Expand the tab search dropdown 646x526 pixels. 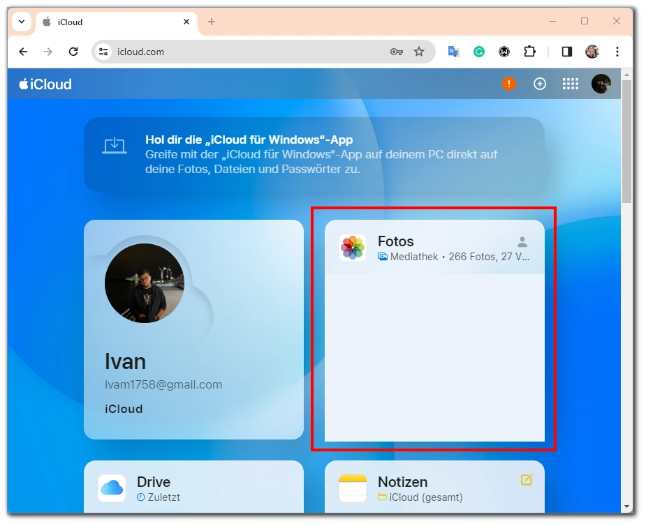[x=22, y=22]
